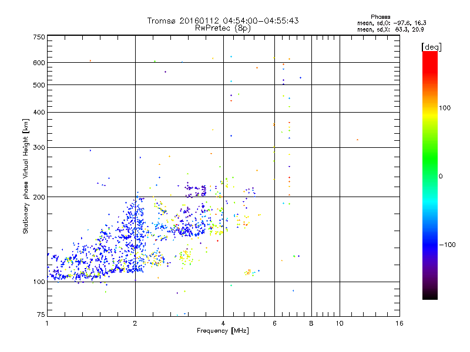Click the '[deg]' colorbar unit label
470x352 pixels.
pyautogui.click(x=431, y=47)
